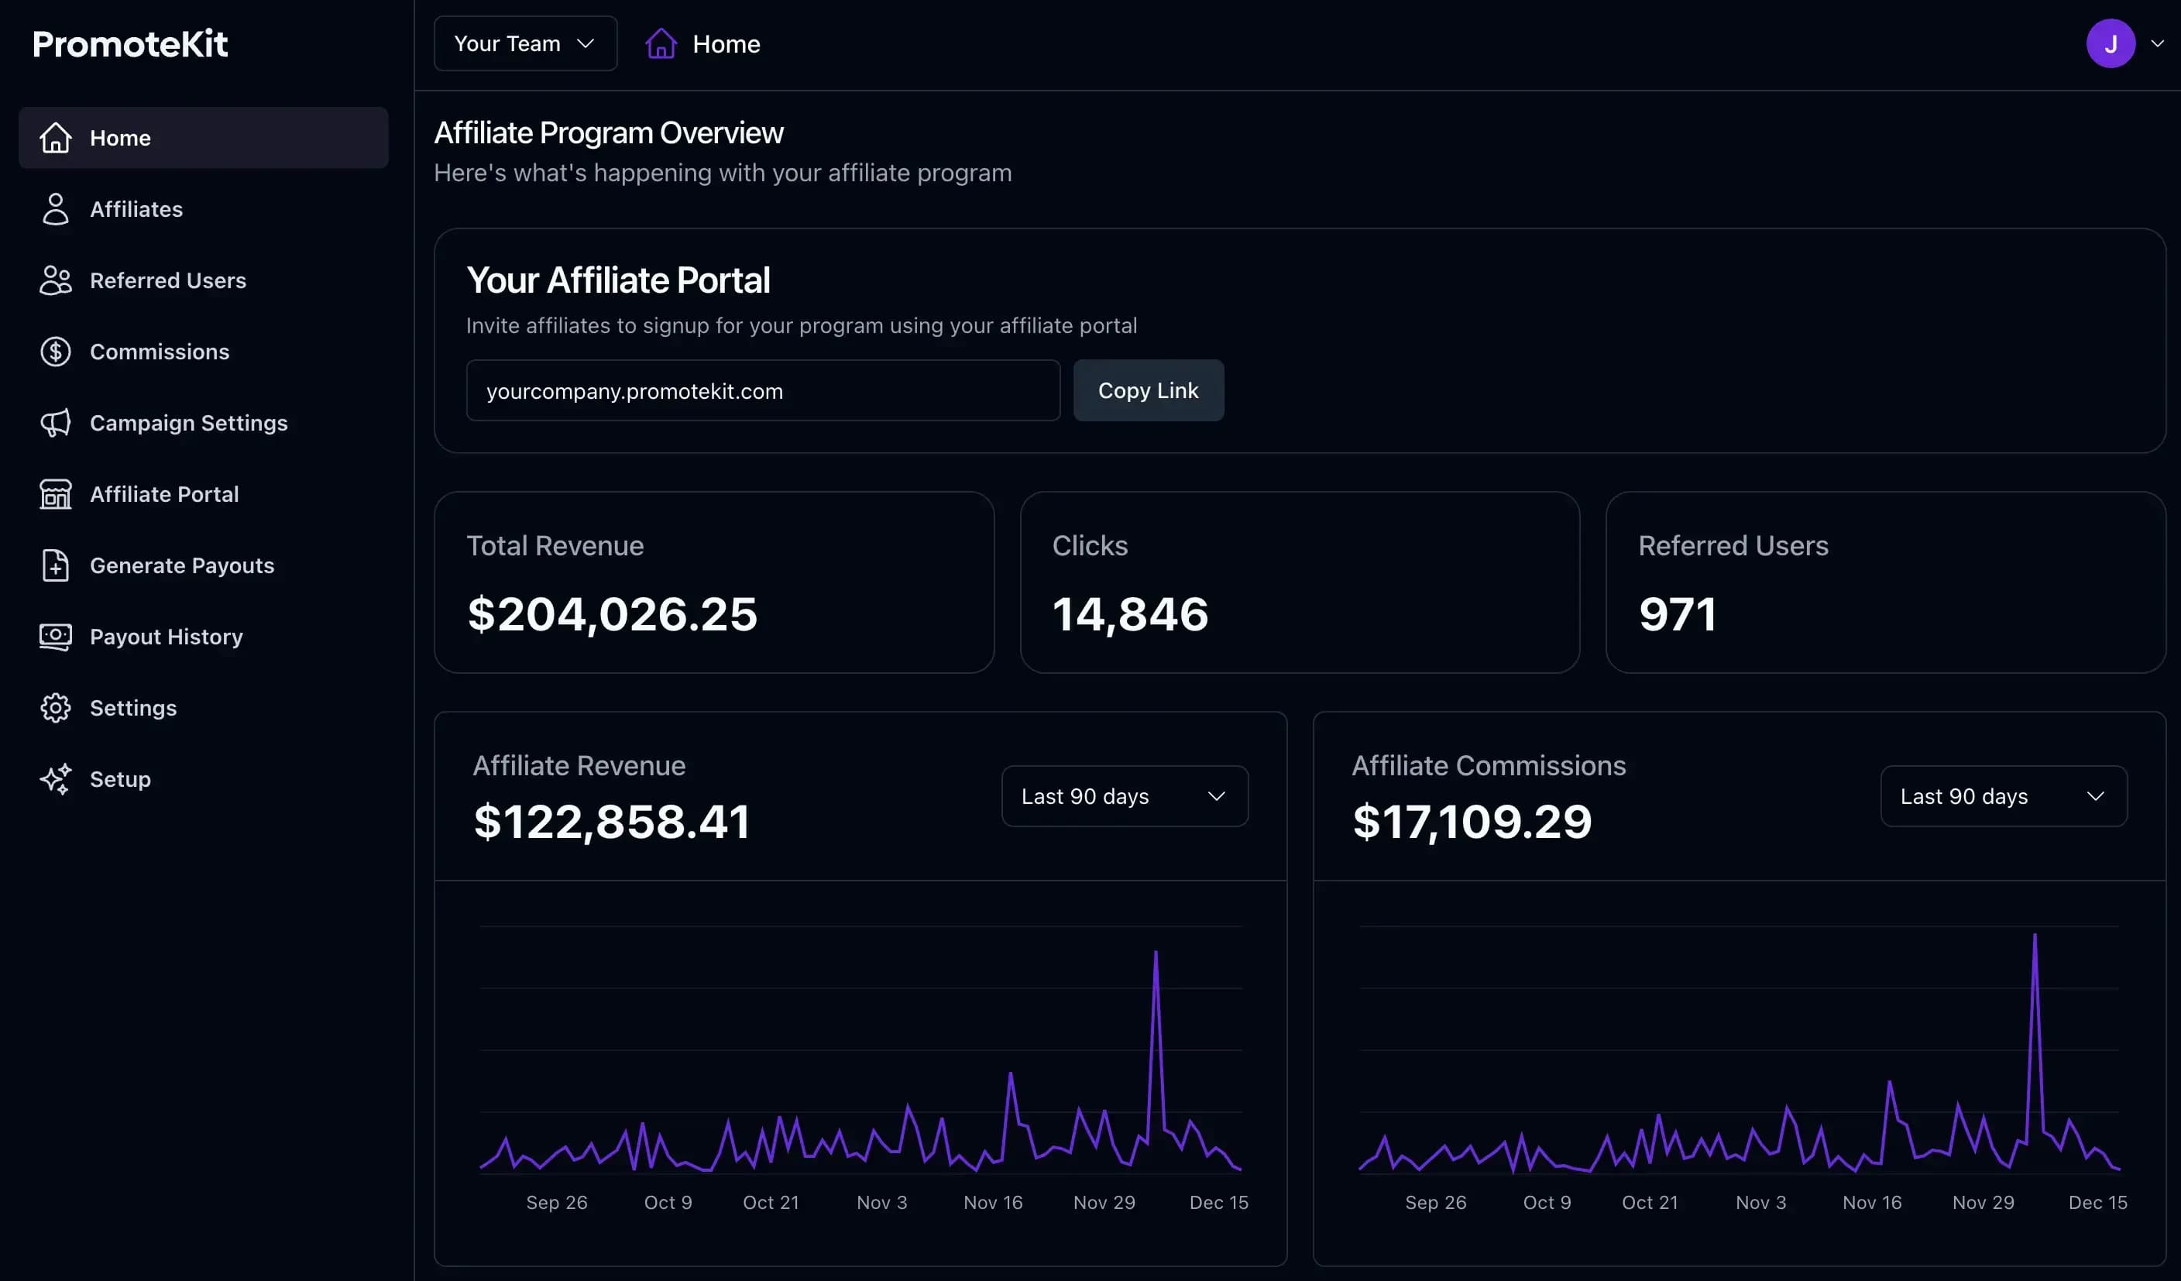Screen dimensions: 2181x1281
Task: Click the Copy Link button
Action: click(1149, 390)
